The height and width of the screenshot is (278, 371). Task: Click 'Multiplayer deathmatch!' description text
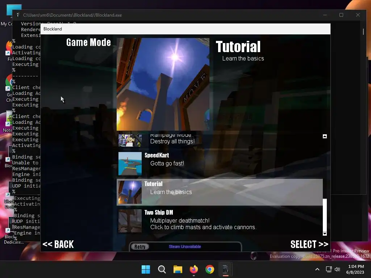pos(180,220)
